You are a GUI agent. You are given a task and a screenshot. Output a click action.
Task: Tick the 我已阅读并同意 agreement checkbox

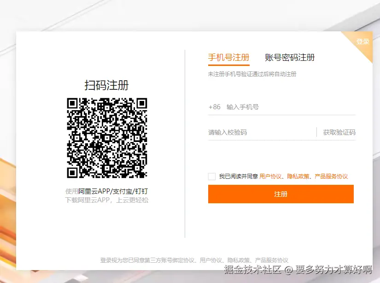tap(212, 177)
